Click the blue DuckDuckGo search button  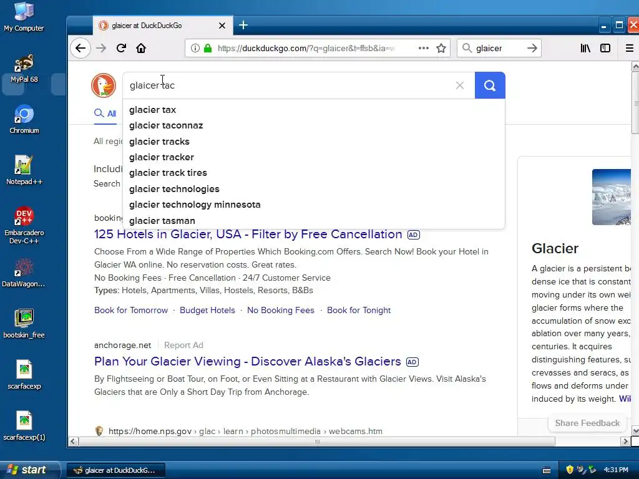[x=490, y=85]
